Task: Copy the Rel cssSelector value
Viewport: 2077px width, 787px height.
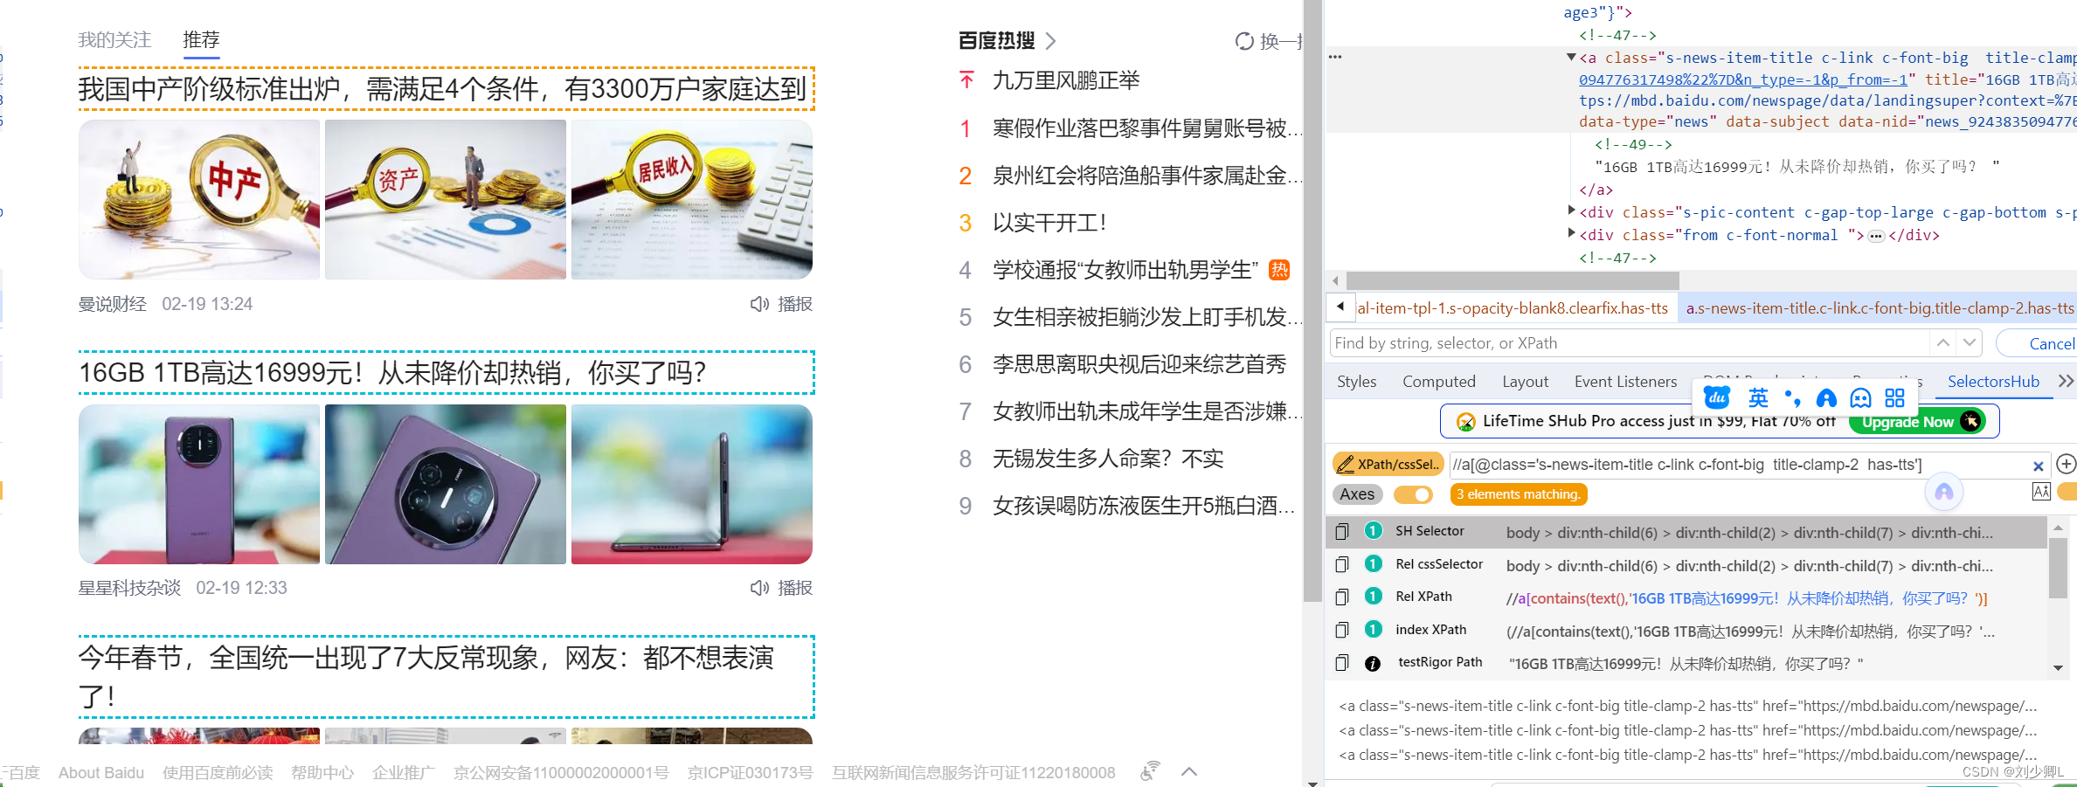Action: [1342, 564]
